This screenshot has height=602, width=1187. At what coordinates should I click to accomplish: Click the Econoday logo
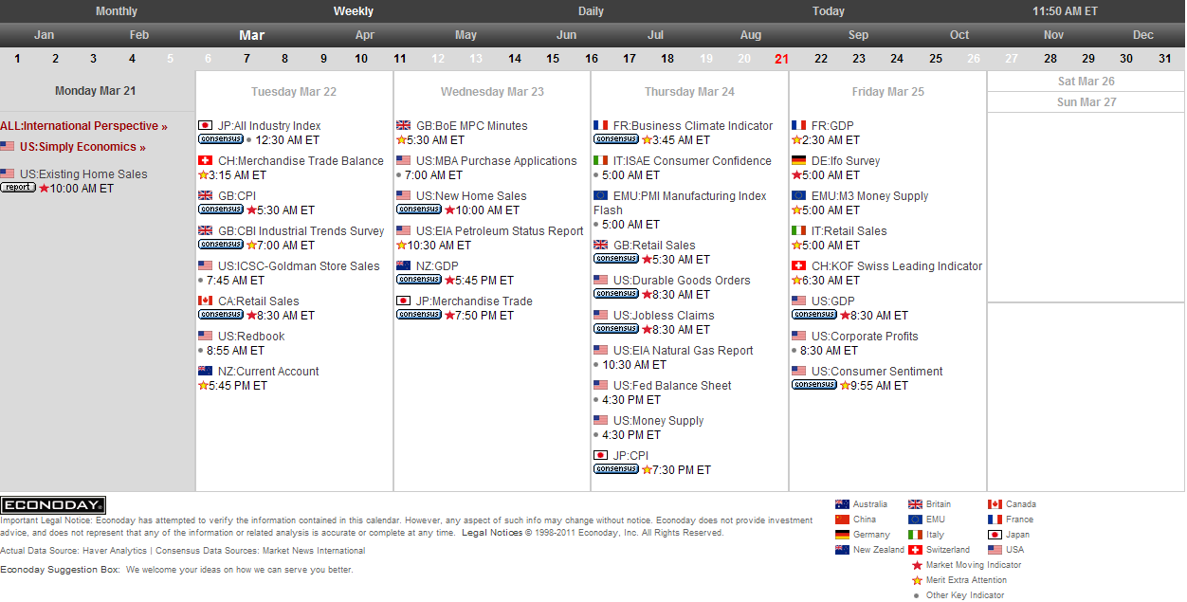53,505
